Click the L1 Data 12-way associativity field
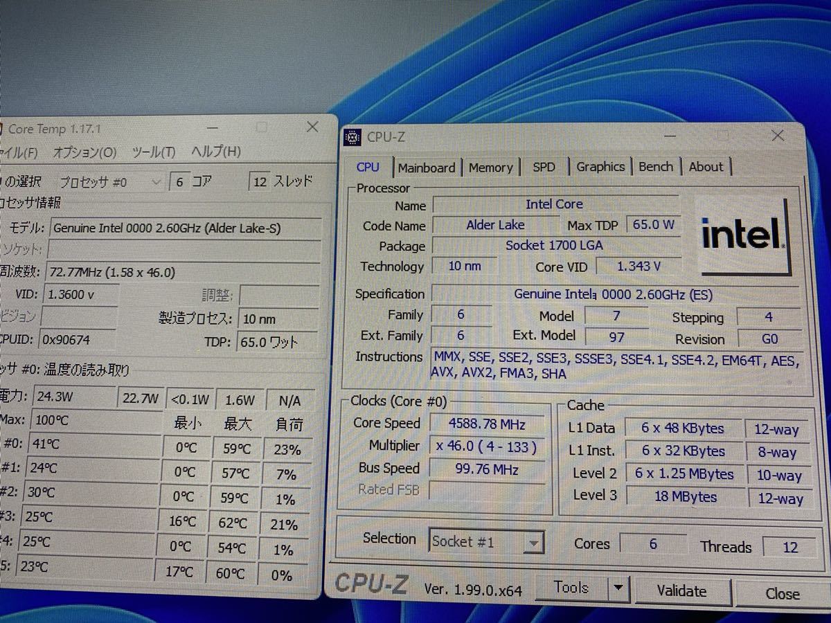The height and width of the screenshot is (623, 831). coord(776,429)
